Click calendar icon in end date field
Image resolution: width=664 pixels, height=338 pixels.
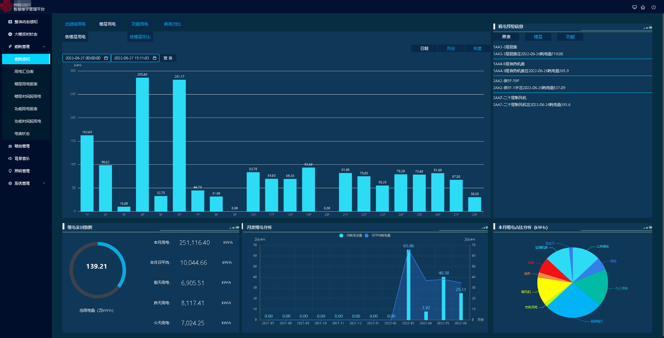[155, 58]
